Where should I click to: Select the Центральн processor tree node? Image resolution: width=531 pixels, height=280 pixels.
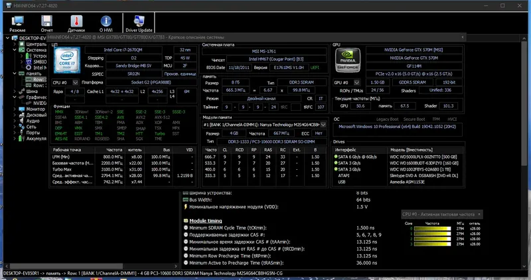[x=37, y=44]
